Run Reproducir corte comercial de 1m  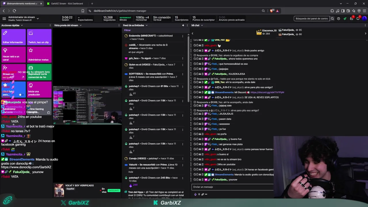[39, 72]
